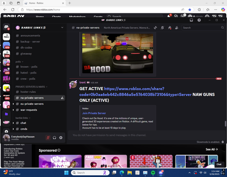Viewport: 227px width, 177px height.
Task: Collapse the barbie links category
Action: pos(23,118)
